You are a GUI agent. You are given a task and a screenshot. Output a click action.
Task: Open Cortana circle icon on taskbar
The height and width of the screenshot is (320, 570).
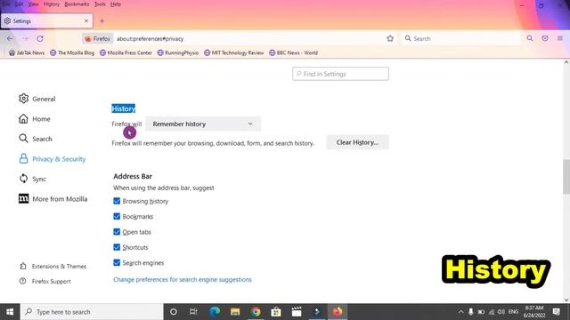coord(174,312)
